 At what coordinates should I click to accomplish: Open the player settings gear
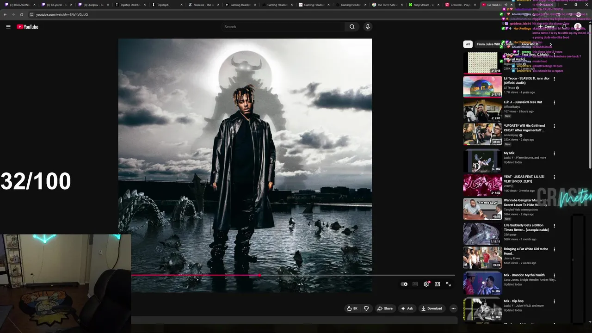coord(426,284)
